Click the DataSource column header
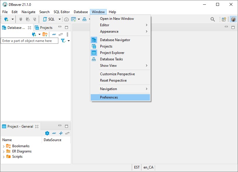This screenshot has height=172, width=238. [x=56, y=140]
